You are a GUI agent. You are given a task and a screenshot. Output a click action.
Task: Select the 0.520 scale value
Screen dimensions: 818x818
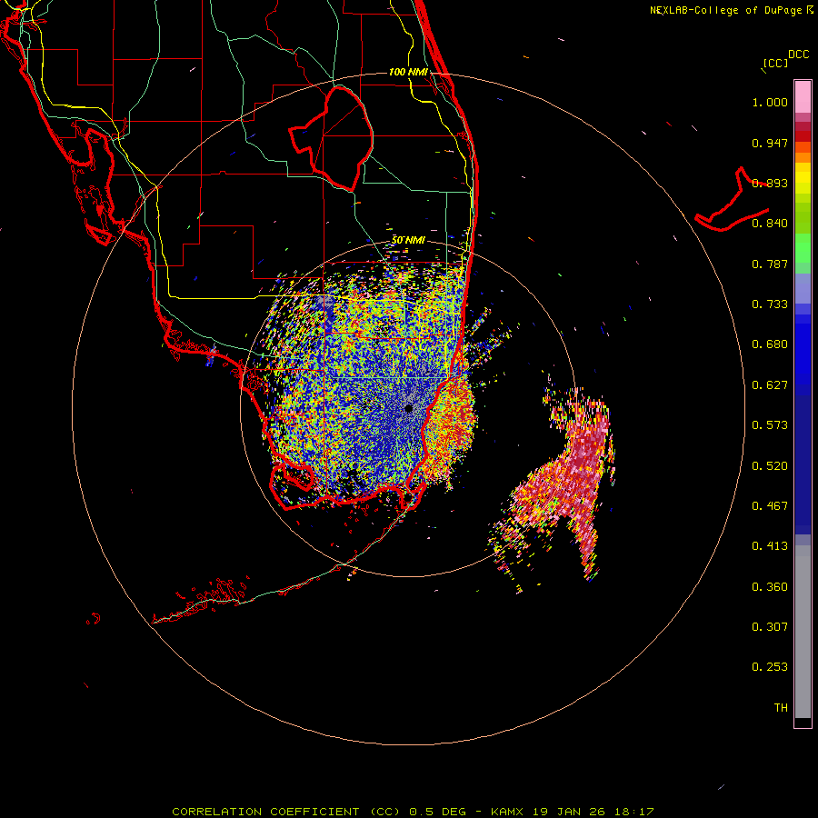coord(770,466)
